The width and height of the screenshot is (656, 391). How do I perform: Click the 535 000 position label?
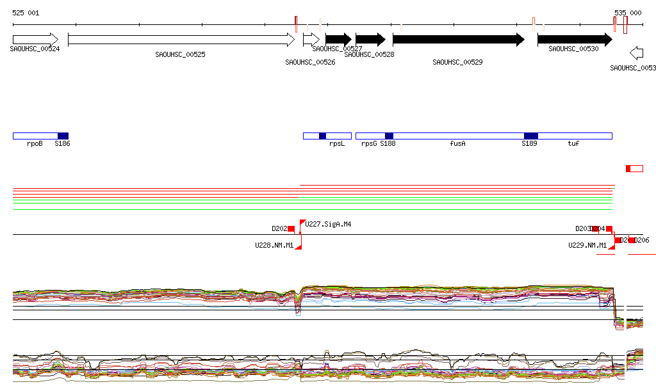click(627, 13)
